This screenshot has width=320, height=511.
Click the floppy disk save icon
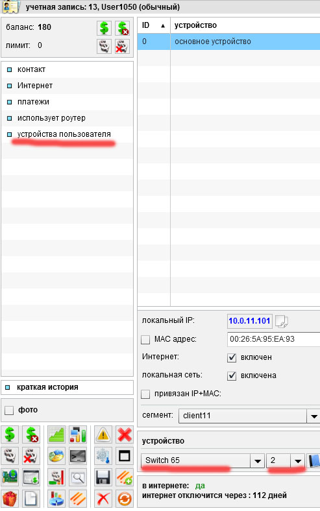[x=103, y=477]
